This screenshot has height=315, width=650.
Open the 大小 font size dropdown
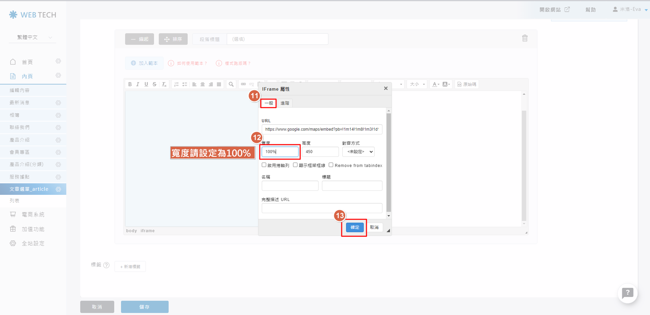417,84
